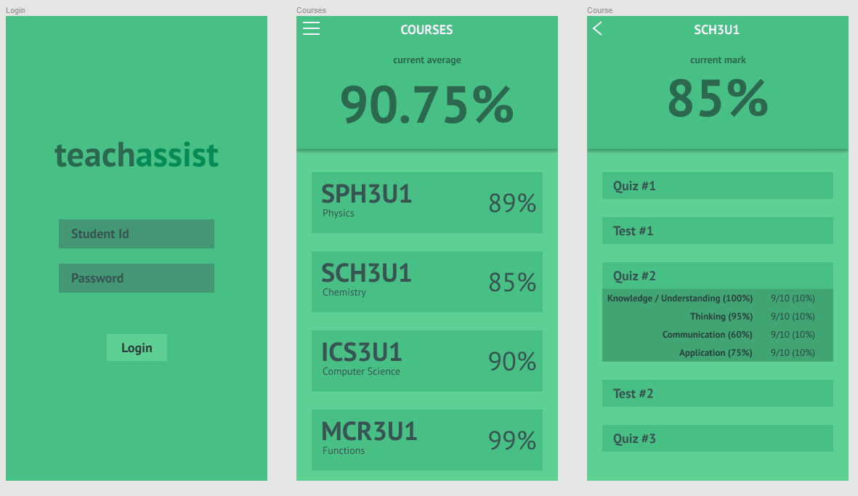The image size is (858, 496).
Task: Click the teachassist logo text
Action: coord(137,155)
